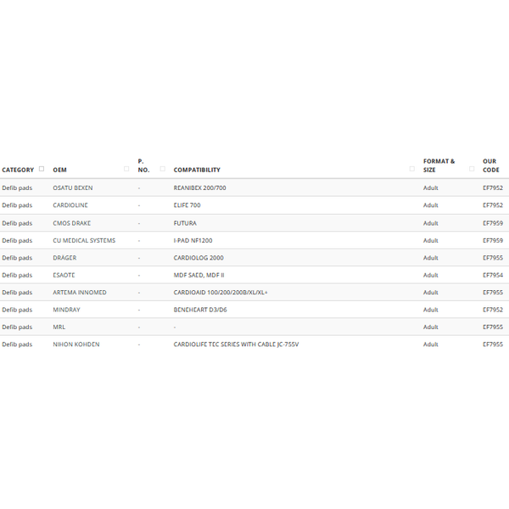Select the CARDIOLINE ELIFE 700 row
The height and width of the screenshot is (509, 509).
pyautogui.click(x=255, y=205)
